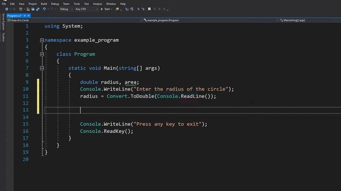Open the Test menu

click(86, 4)
